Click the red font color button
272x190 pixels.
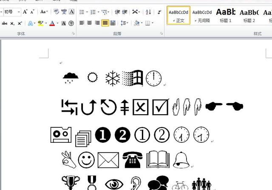coord(52,23)
